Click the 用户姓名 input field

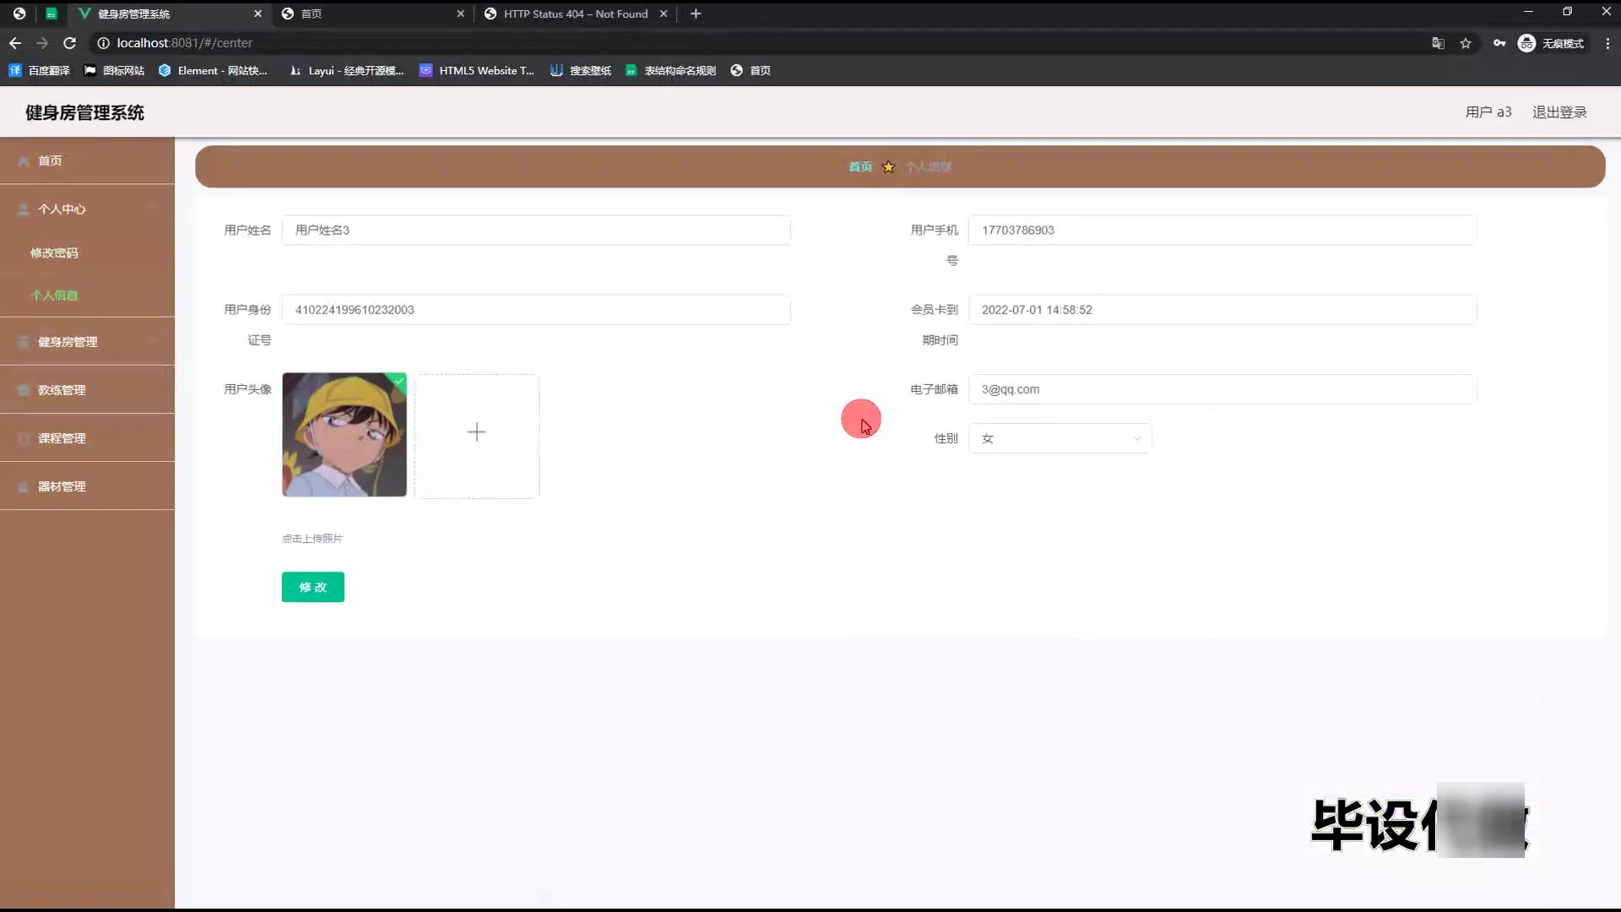click(x=536, y=230)
